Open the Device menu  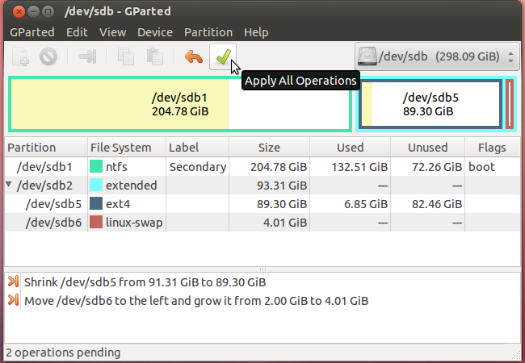pyautogui.click(x=155, y=32)
